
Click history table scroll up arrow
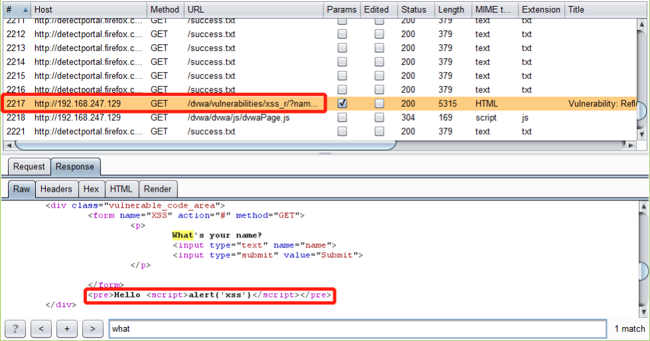coord(642,25)
